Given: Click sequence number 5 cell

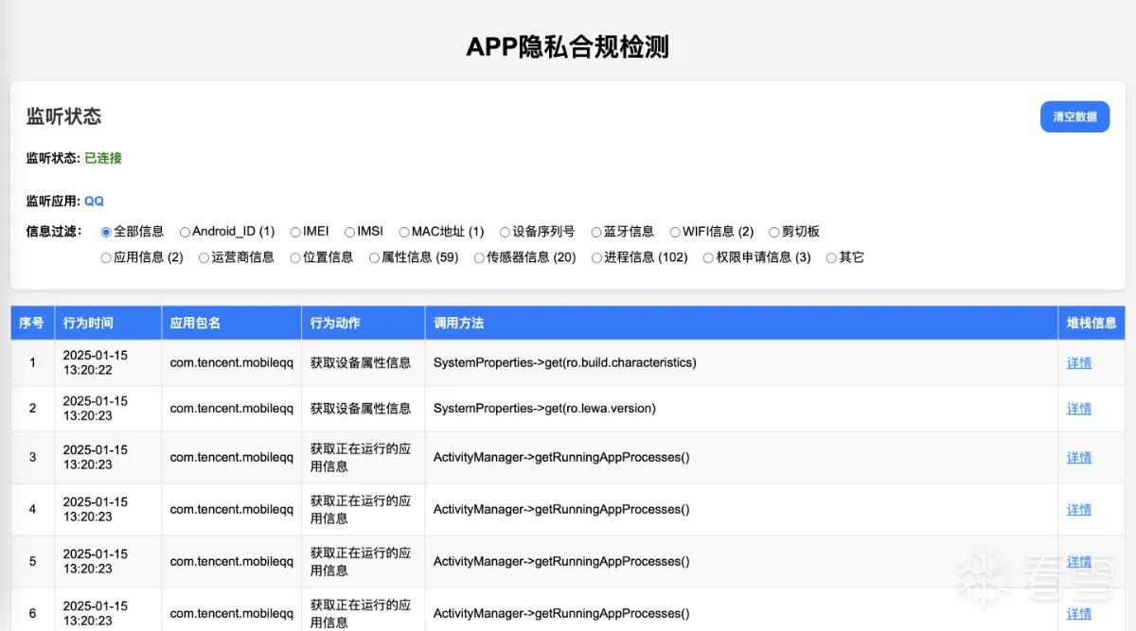Looking at the screenshot, I should [x=32, y=562].
